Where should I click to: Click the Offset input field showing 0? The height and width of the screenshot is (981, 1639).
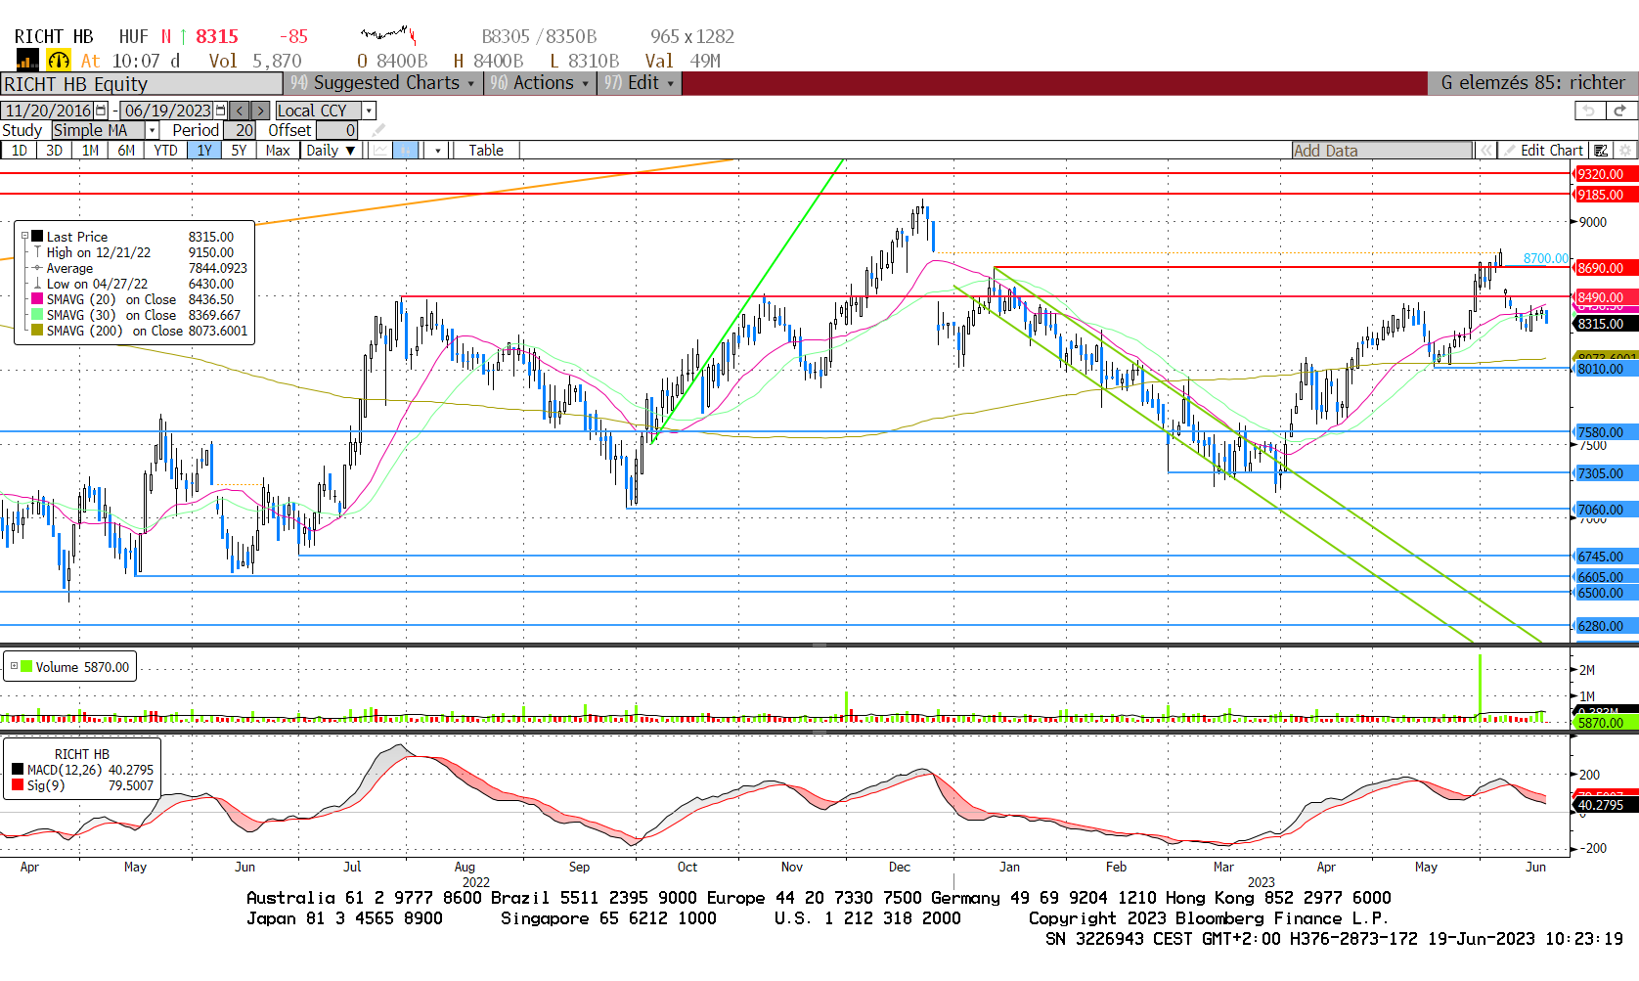pyautogui.click(x=336, y=130)
